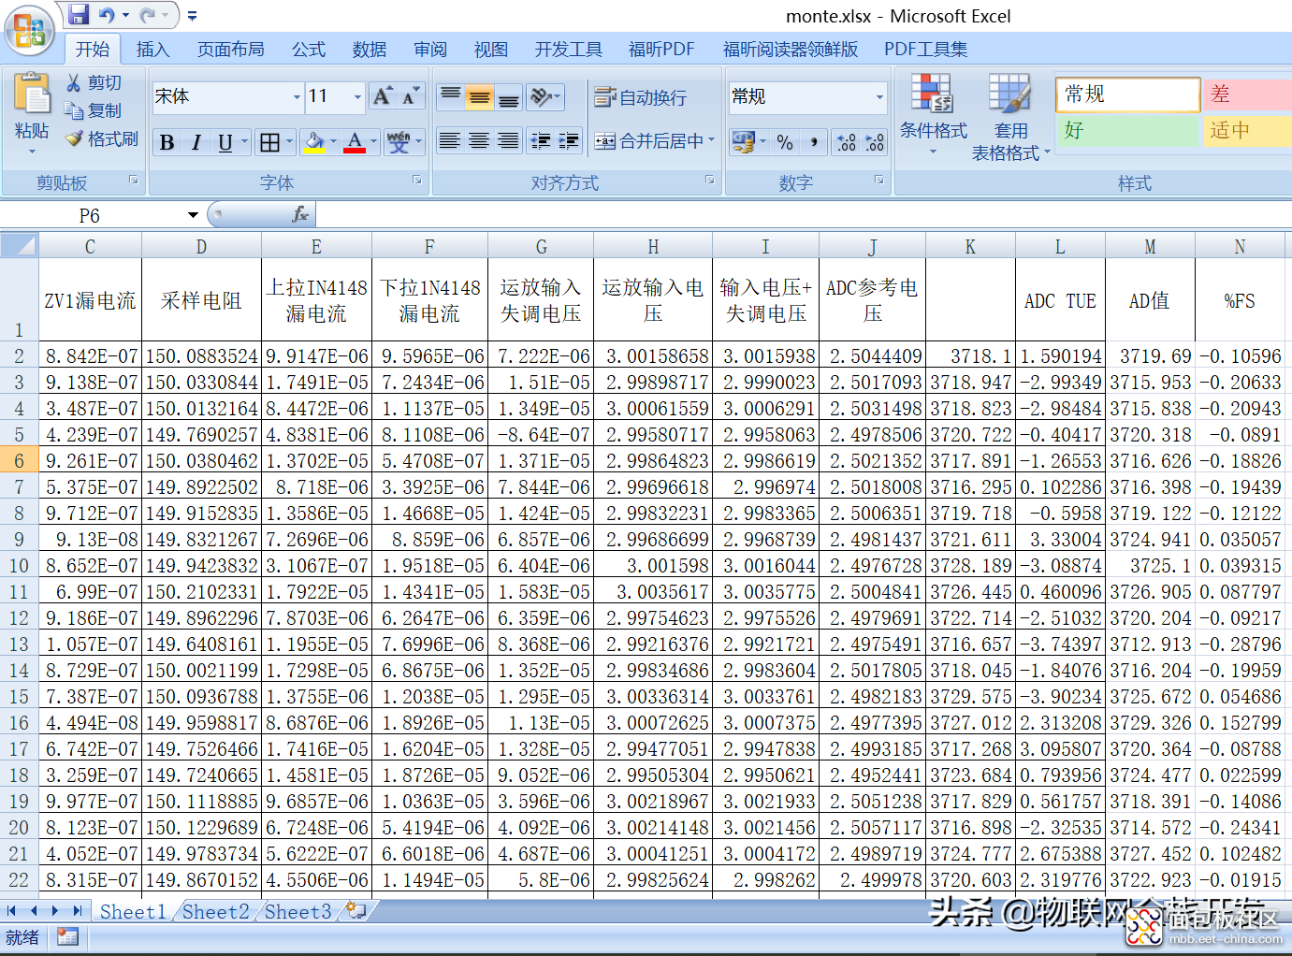Apply percent style

(785, 142)
